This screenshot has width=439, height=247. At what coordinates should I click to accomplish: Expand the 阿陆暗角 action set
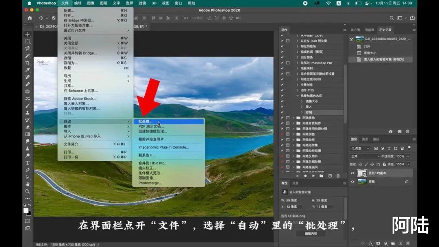click(x=293, y=118)
